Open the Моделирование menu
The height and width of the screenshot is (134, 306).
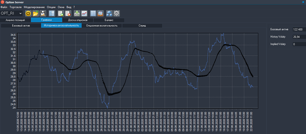34,7
